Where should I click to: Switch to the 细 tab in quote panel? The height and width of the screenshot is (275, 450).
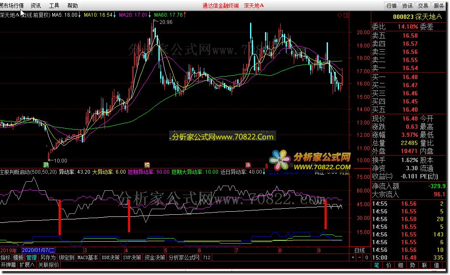click(x=401, y=265)
